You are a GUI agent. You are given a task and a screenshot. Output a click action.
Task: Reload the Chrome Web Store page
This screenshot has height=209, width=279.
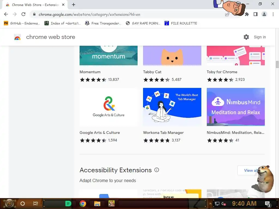(x=23, y=14)
